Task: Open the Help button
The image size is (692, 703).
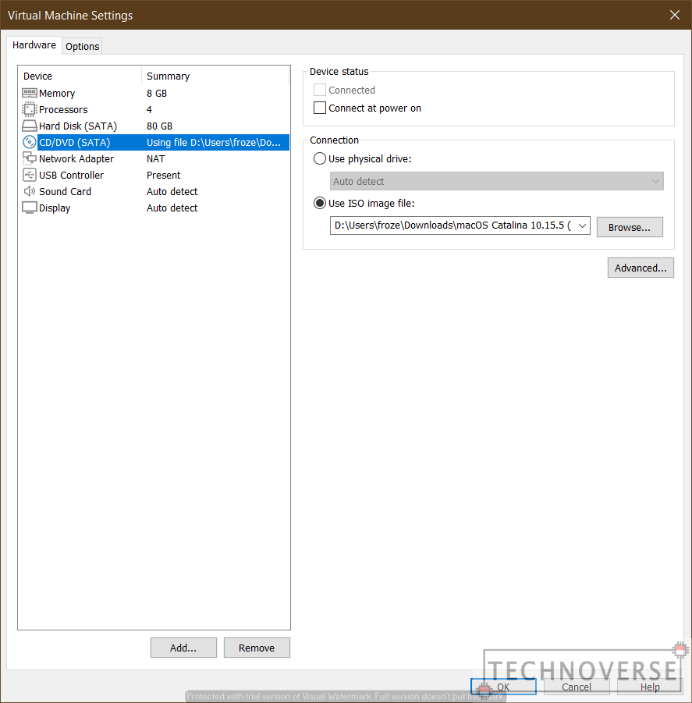Action: [x=650, y=687]
